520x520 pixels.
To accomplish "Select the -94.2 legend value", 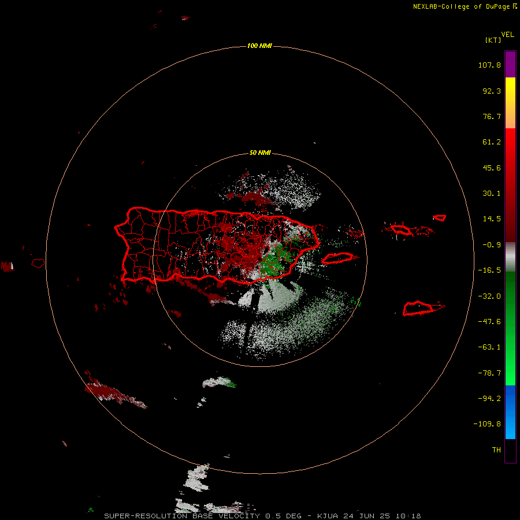I will point(489,399).
